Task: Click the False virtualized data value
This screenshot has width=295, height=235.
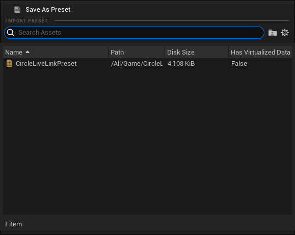Action: coord(239,63)
